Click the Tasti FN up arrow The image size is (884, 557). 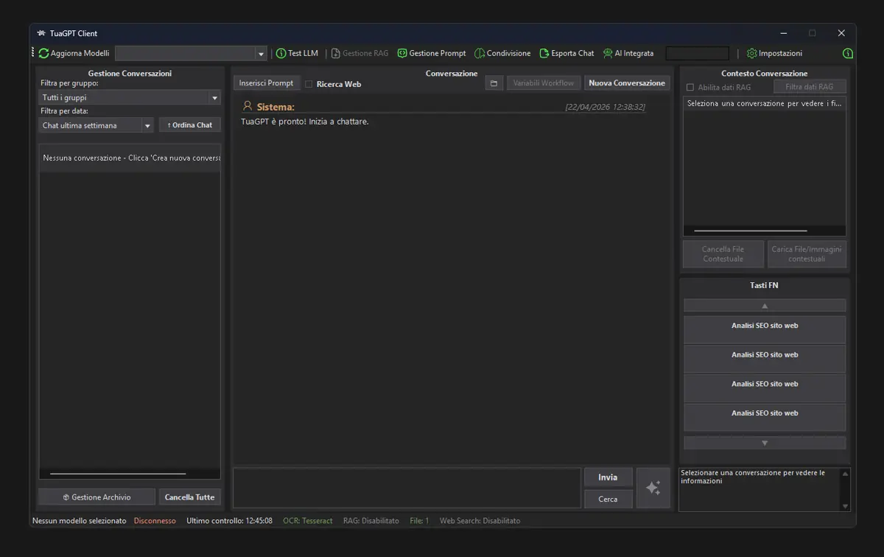[765, 305]
